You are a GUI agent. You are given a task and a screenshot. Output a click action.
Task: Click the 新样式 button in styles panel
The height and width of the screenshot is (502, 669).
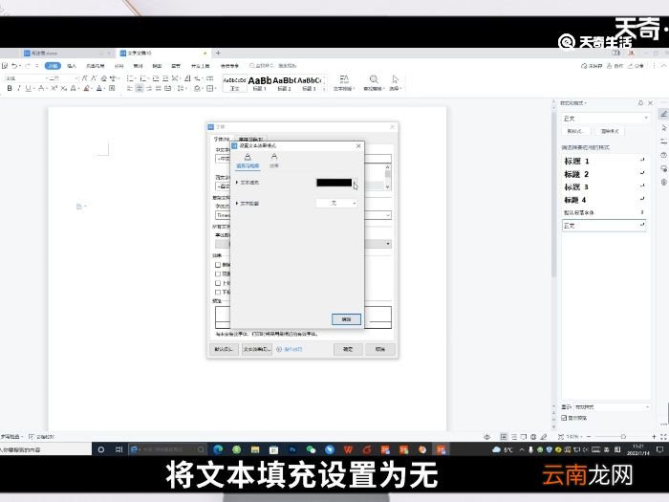point(576,131)
